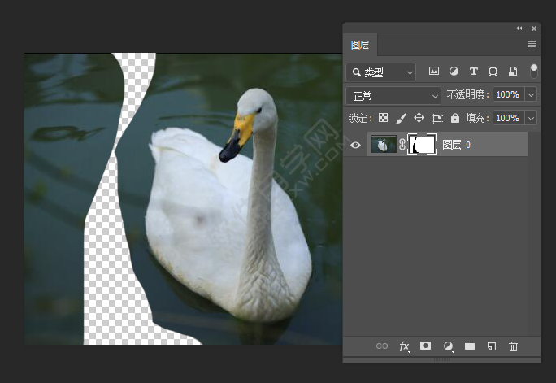Toggle lock transparent pixels
556x383 pixels.
(384, 118)
